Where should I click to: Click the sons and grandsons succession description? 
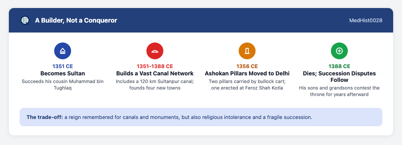[339, 91]
